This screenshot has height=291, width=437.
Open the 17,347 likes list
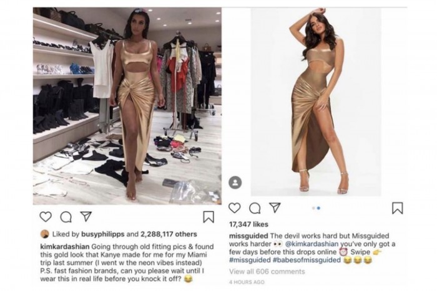click(x=248, y=224)
